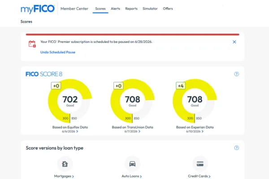Open the Offers tab
The width and height of the screenshot is (269, 179).
[x=168, y=9]
